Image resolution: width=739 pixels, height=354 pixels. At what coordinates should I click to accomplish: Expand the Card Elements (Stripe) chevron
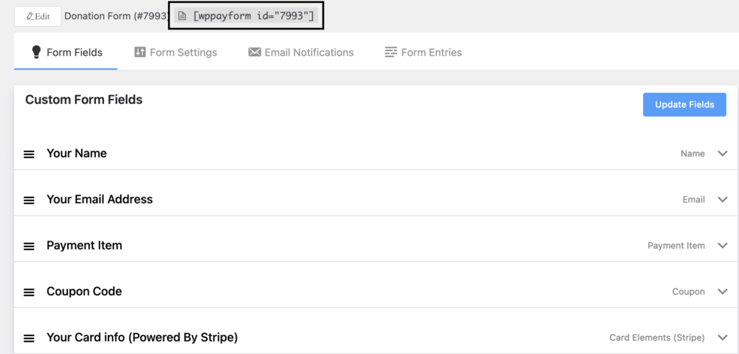point(722,337)
